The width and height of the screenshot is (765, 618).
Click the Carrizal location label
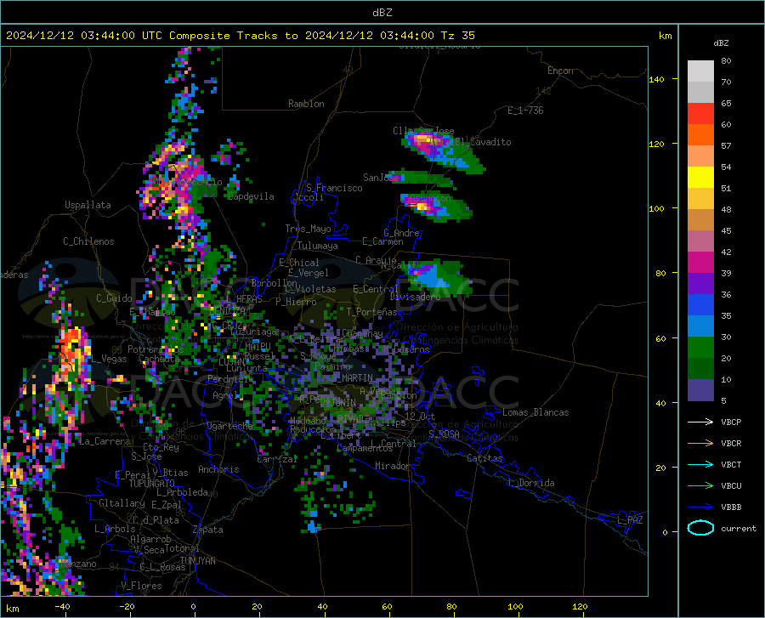pos(277,459)
